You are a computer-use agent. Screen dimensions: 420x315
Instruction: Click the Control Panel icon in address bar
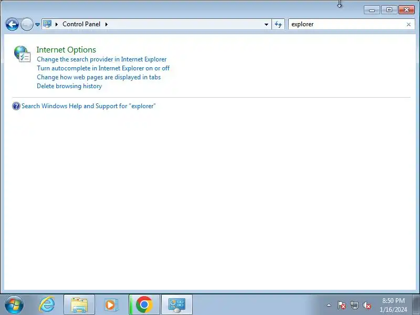tap(47, 24)
